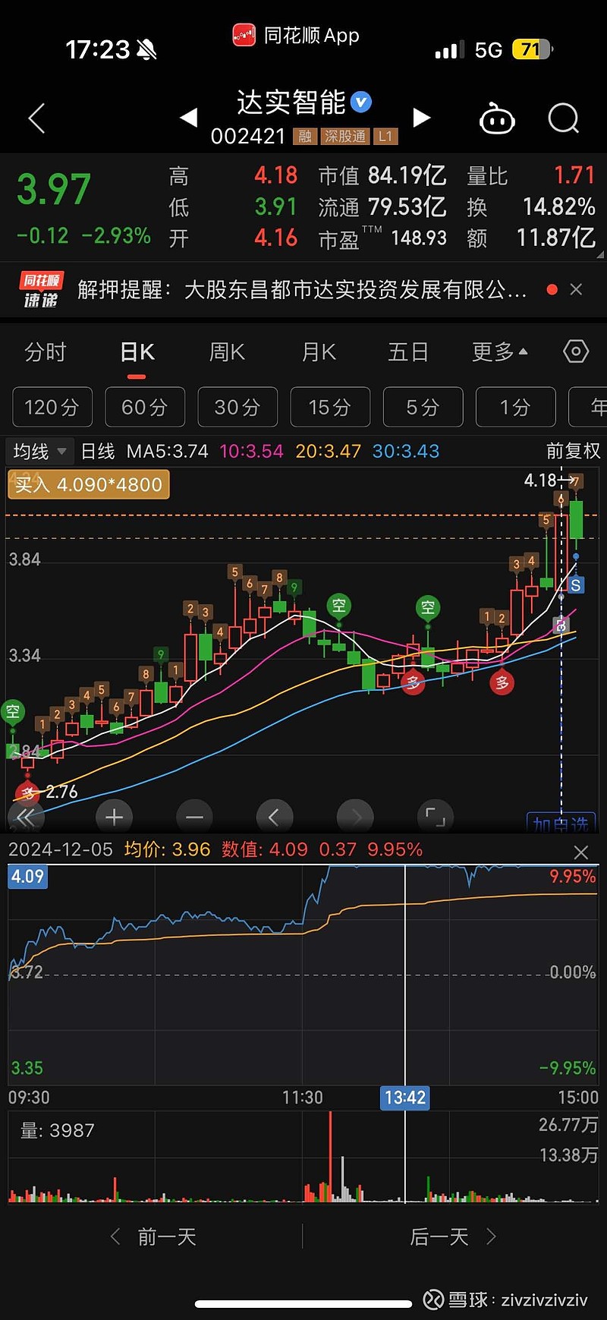607x1320 pixels.
Task: Tap the back arrow in the header
Action: (36, 118)
